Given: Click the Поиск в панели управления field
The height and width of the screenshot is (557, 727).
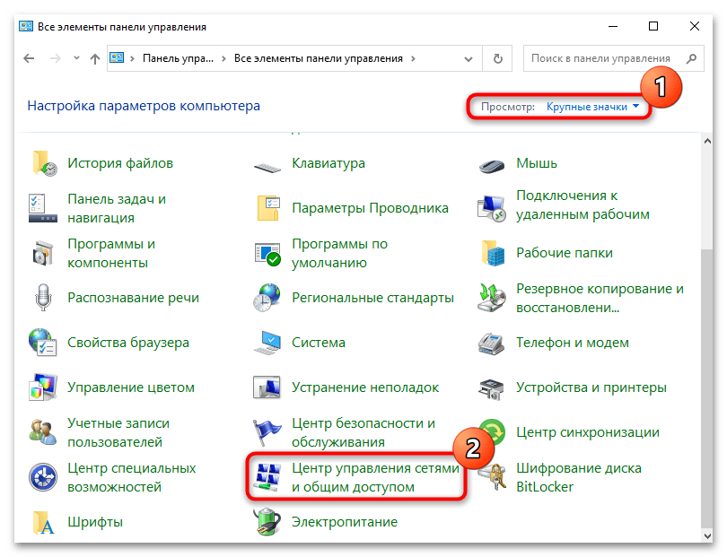Looking at the screenshot, I should (613, 58).
